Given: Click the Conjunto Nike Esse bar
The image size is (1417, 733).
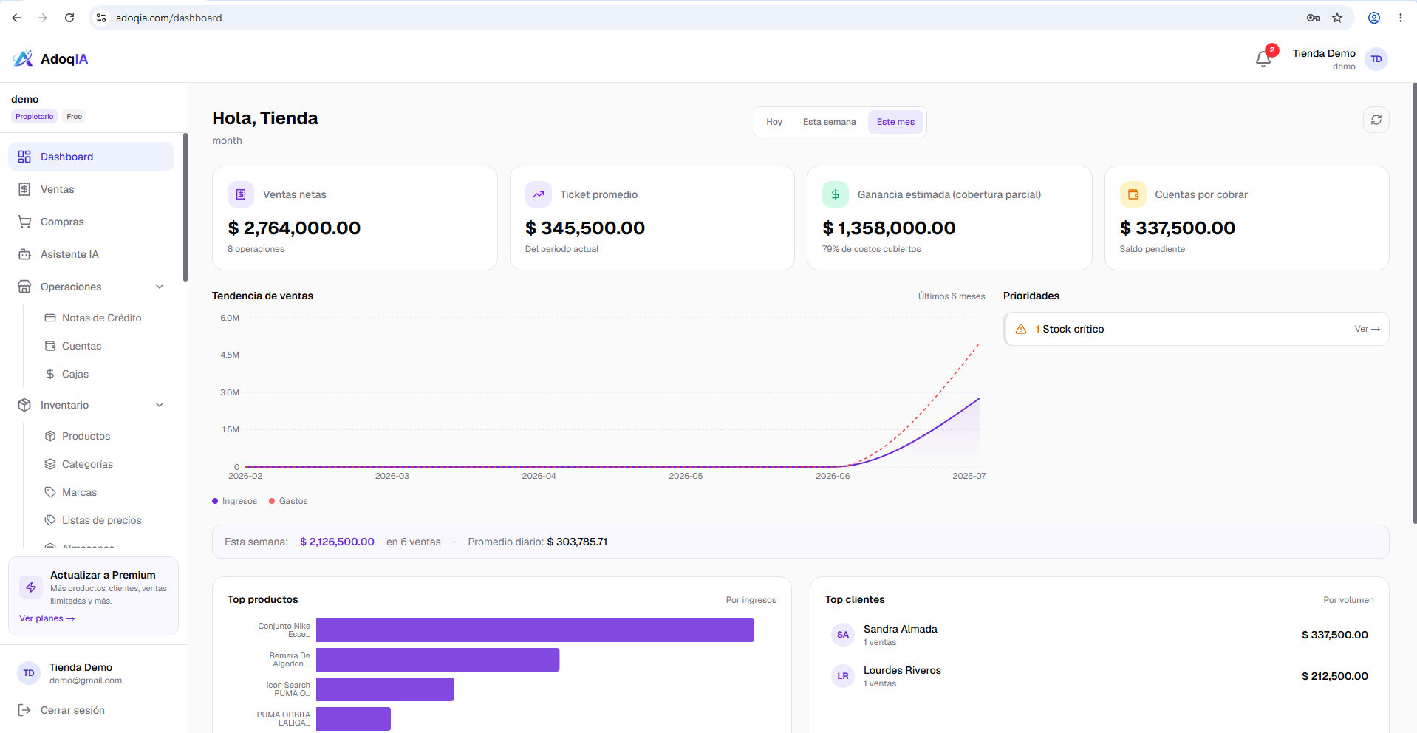Looking at the screenshot, I should 535,630.
